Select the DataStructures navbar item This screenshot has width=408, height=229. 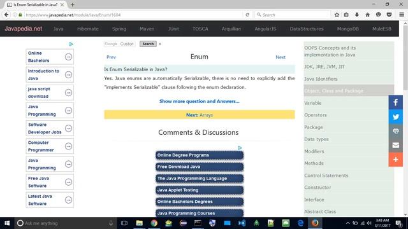point(307,29)
